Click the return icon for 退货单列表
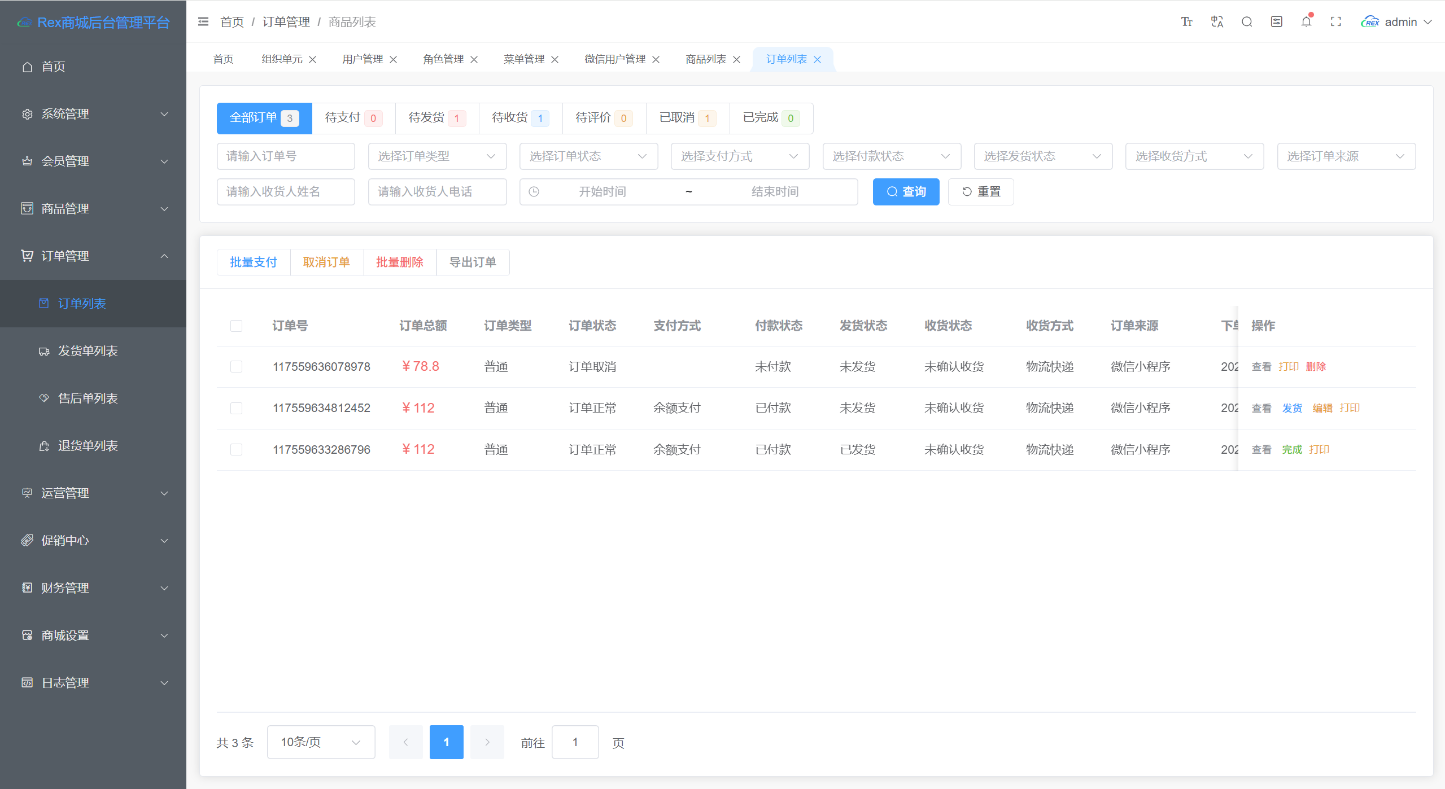This screenshot has width=1445, height=789. (x=44, y=446)
